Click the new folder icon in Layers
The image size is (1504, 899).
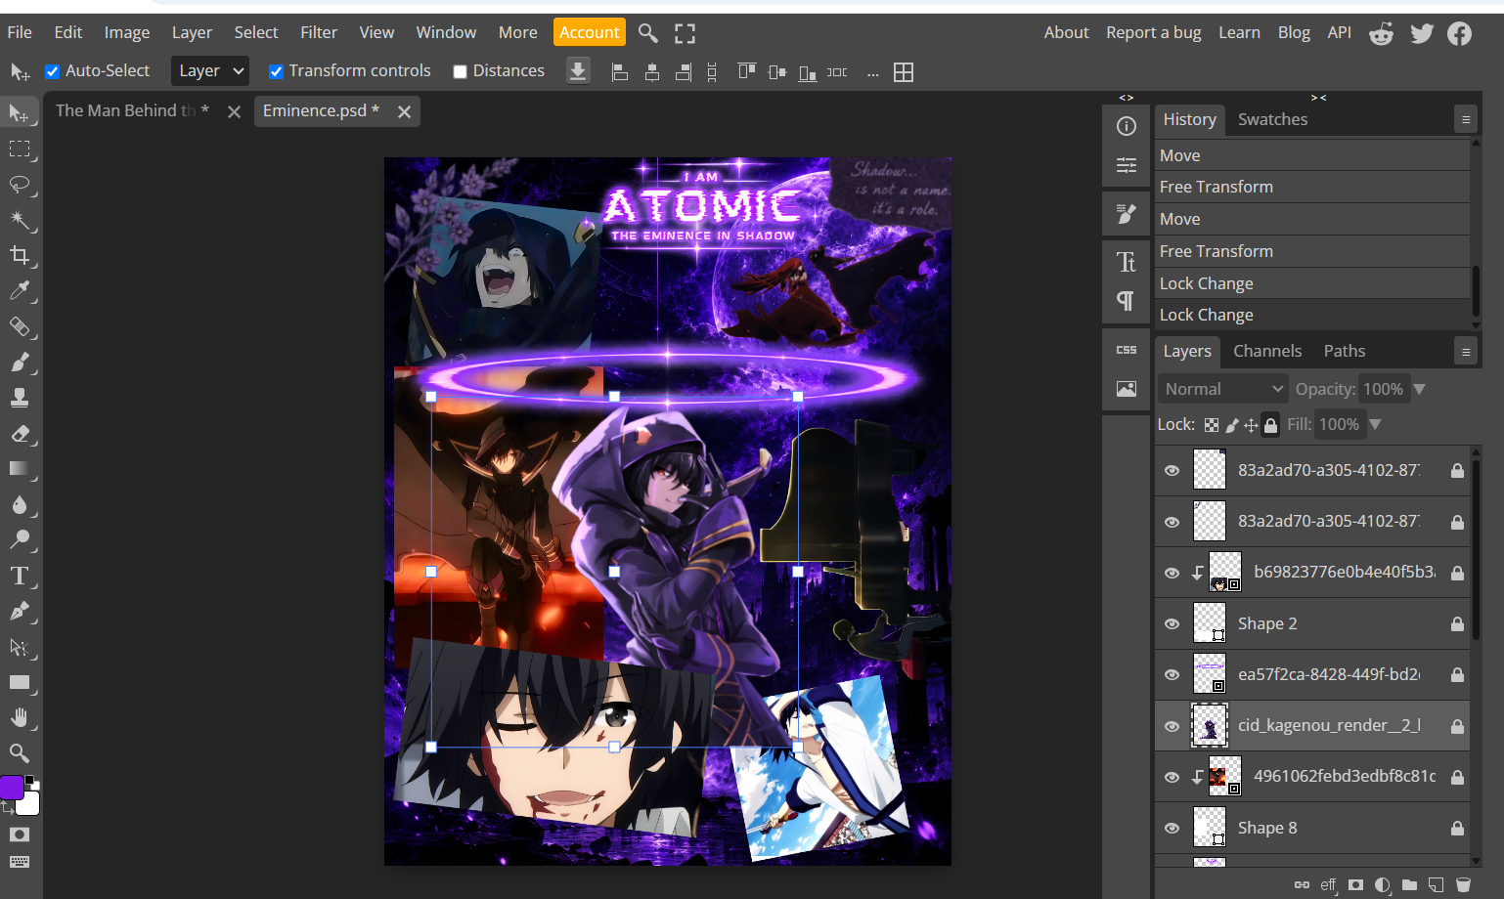pos(1409,884)
